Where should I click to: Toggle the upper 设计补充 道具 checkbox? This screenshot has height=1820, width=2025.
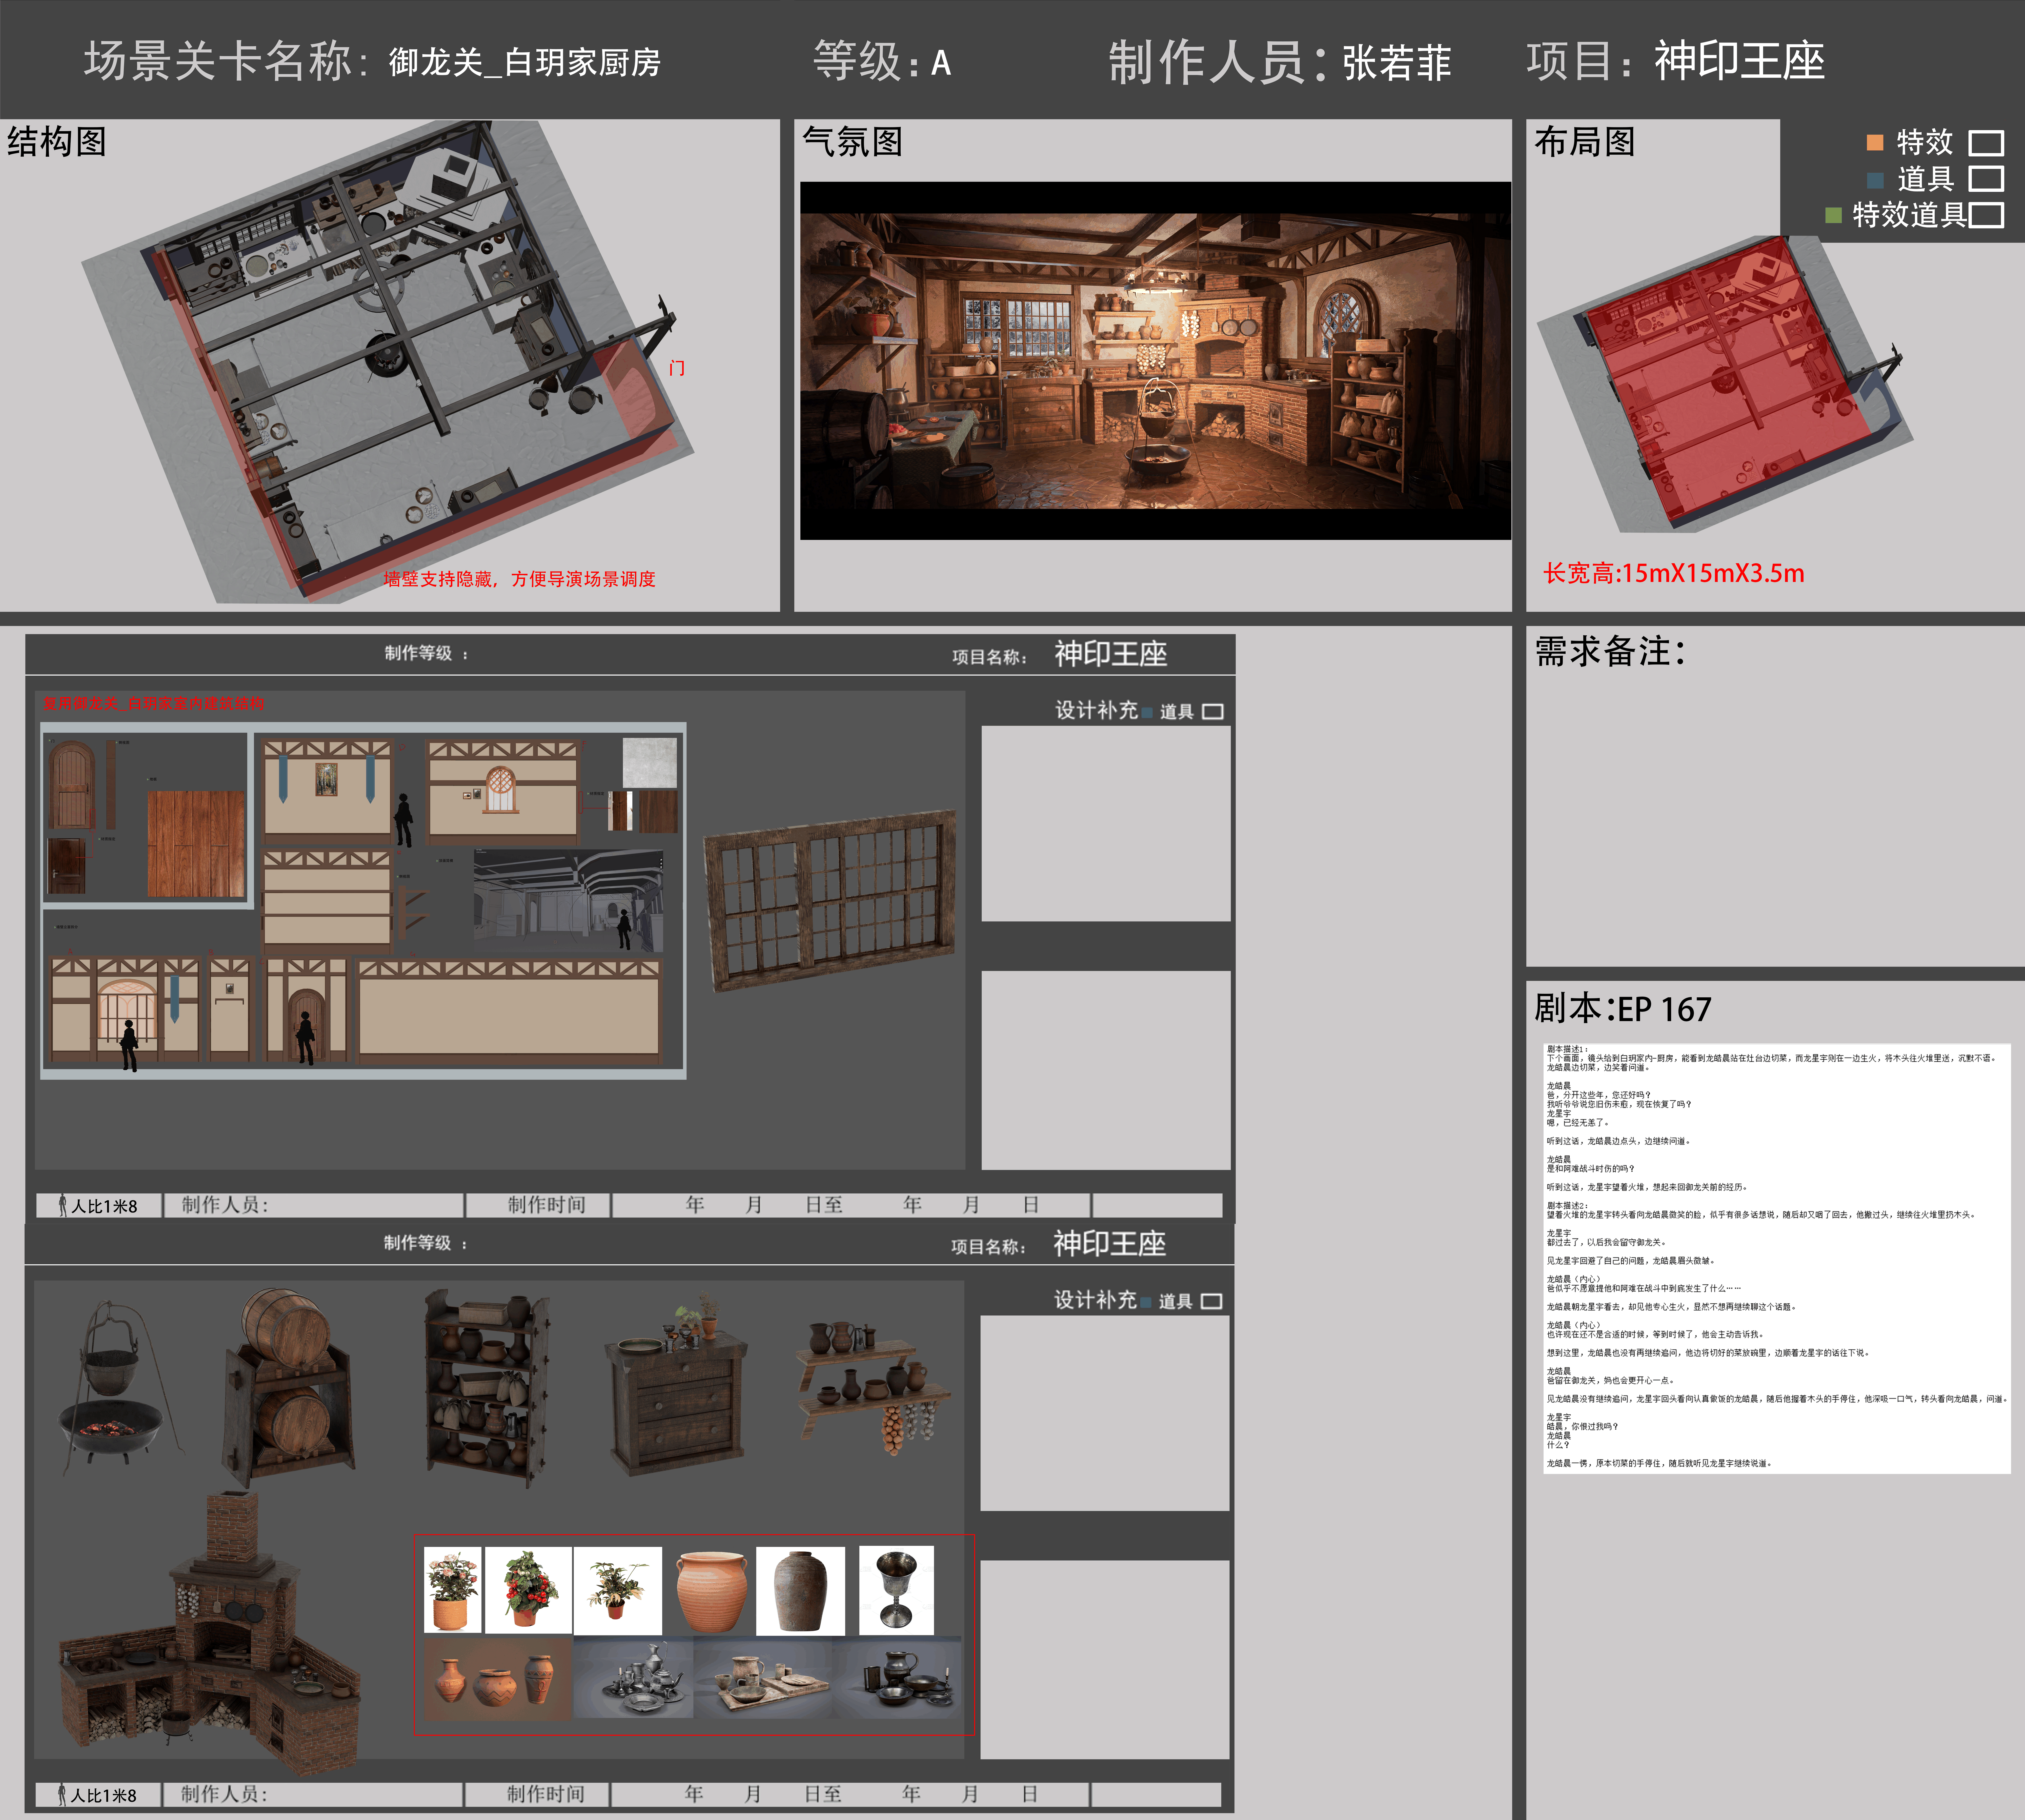(1212, 712)
